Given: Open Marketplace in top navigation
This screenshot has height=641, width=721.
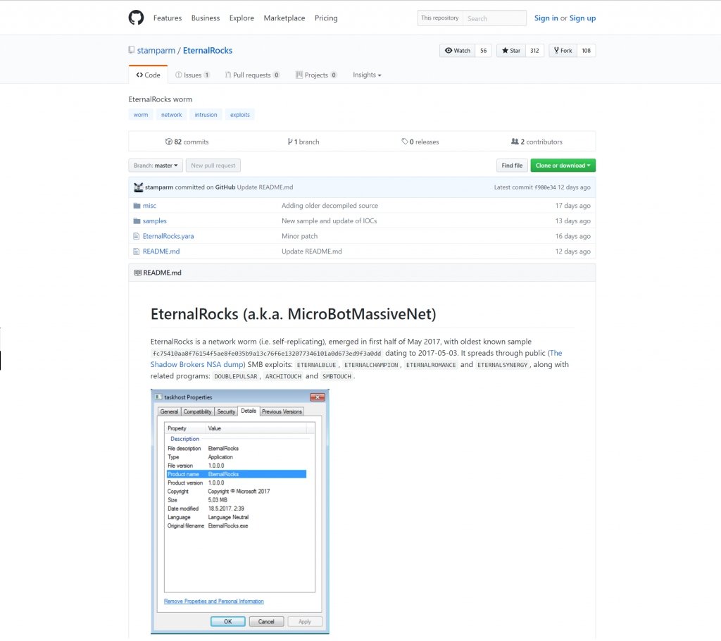Looking at the screenshot, I should pyautogui.click(x=284, y=18).
